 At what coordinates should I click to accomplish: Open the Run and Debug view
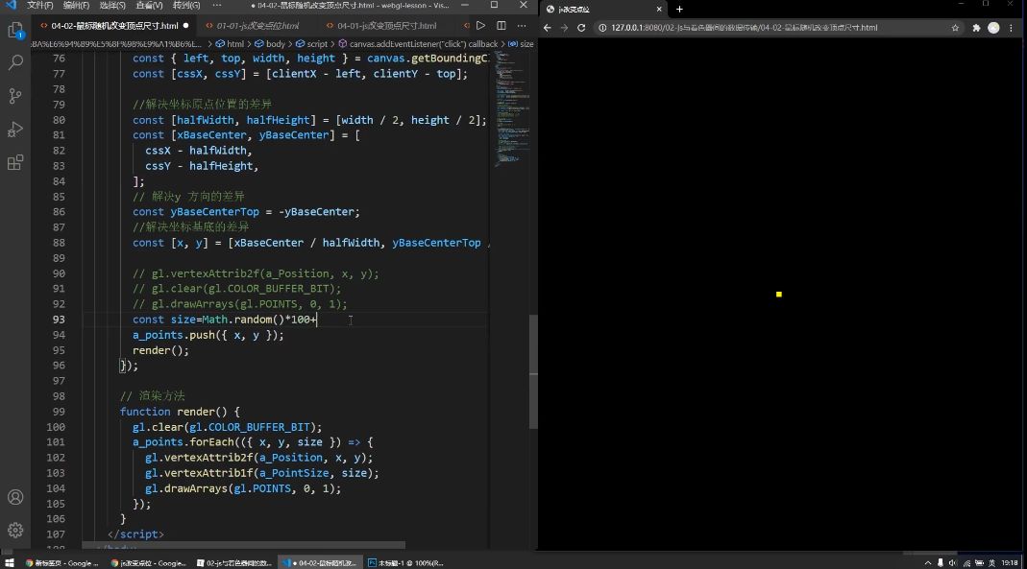(15, 130)
